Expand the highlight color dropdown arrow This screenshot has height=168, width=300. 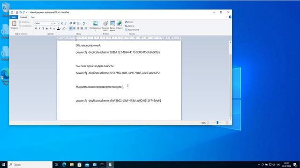coord(66,28)
